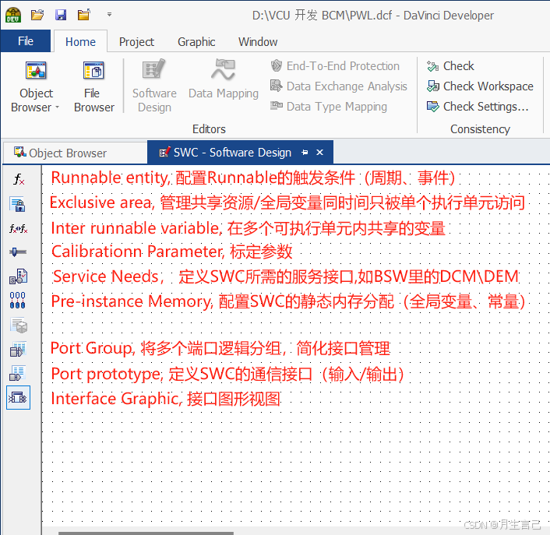Close the SWC - Software Design tab
Screen dimensions: 550x535
point(319,153)
